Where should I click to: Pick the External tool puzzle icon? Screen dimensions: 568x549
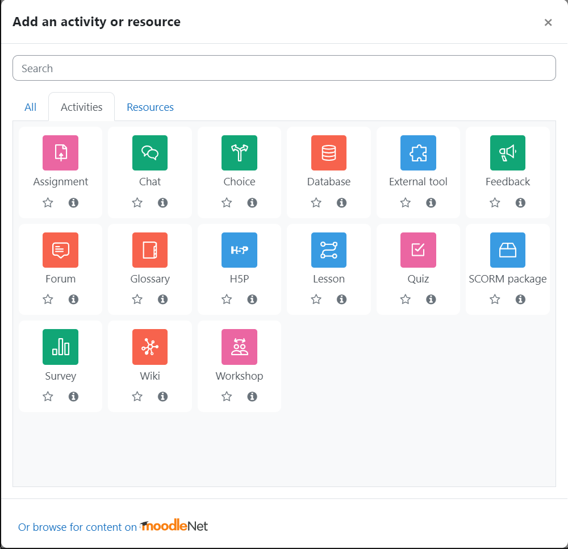coord(418,152)
